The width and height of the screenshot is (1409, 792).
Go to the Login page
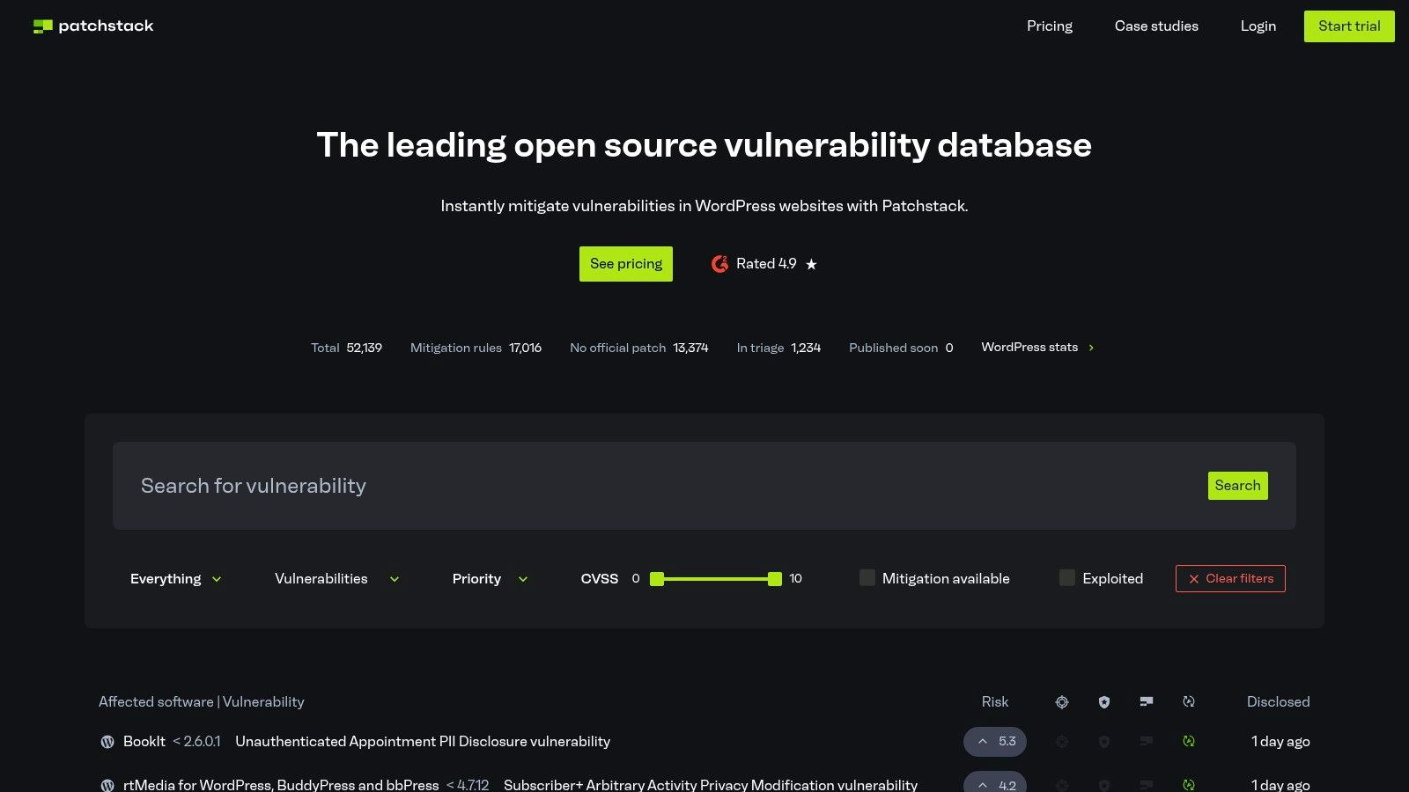click(1258, 26)
